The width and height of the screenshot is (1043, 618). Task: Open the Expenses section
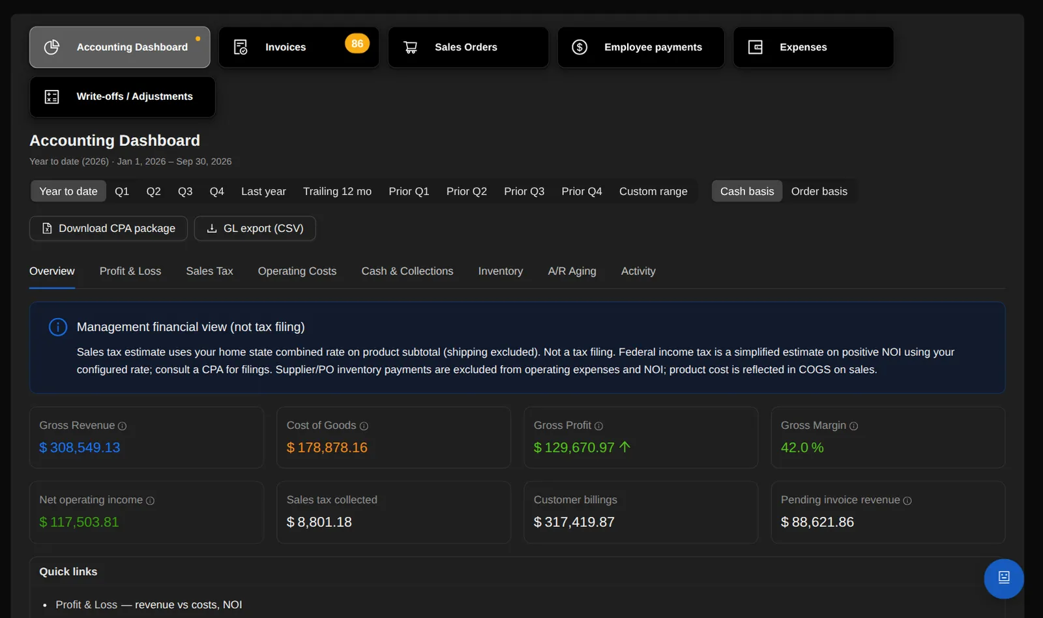pyautogui.click(x=814, y=47)
